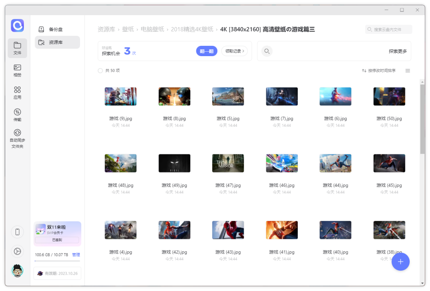The image size is (430, 291).
Task: Click the blue plus upload button
Action: click(x=400, y=262)
